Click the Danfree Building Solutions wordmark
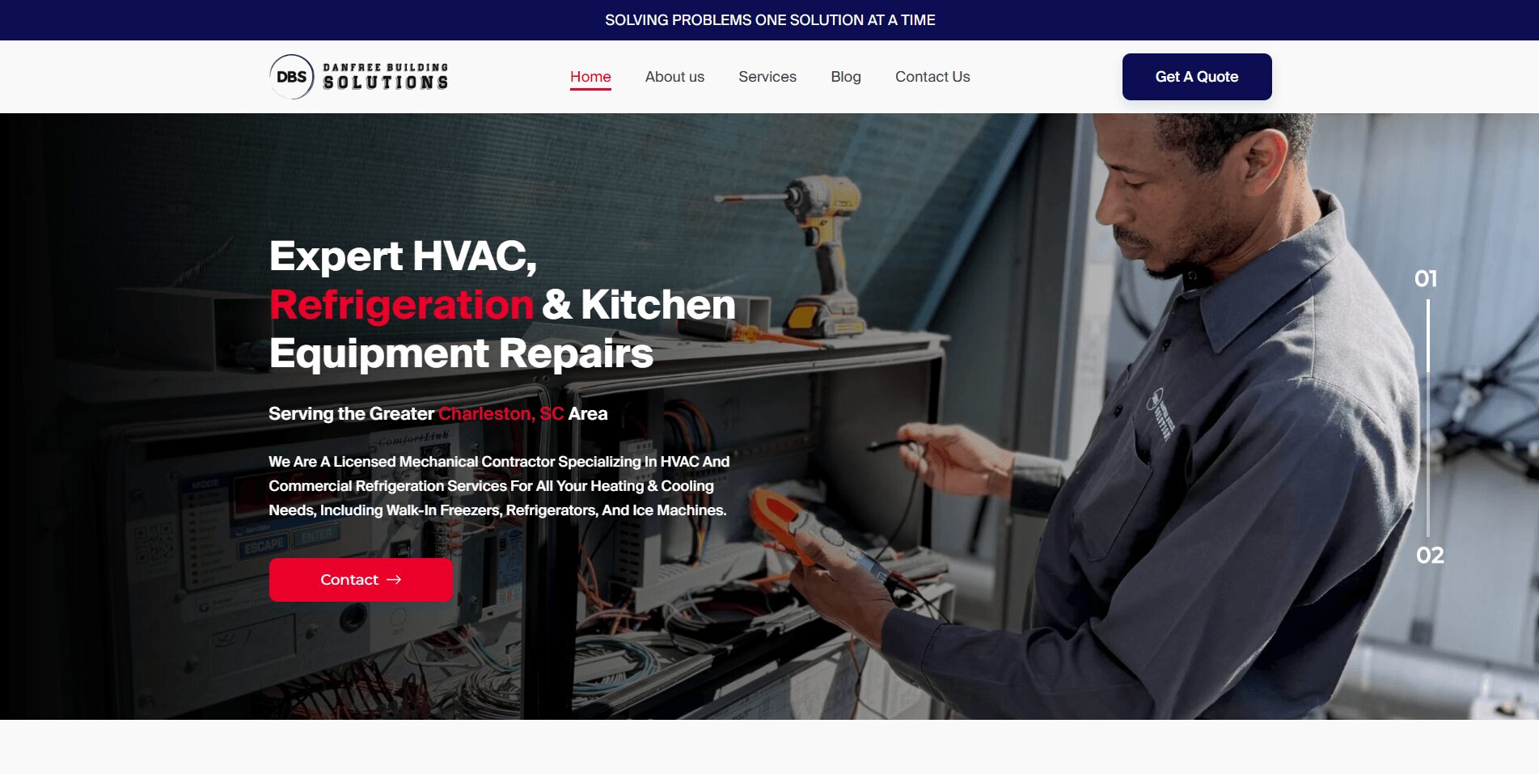Image resolution: width=1539 pixels, height=774 pixels. click(386, 77)
